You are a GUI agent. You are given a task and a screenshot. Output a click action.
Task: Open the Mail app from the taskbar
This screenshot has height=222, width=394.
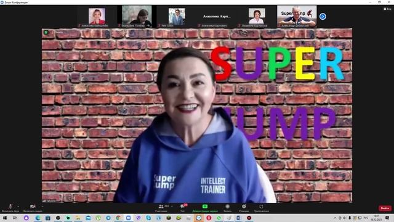click(88, 218)
